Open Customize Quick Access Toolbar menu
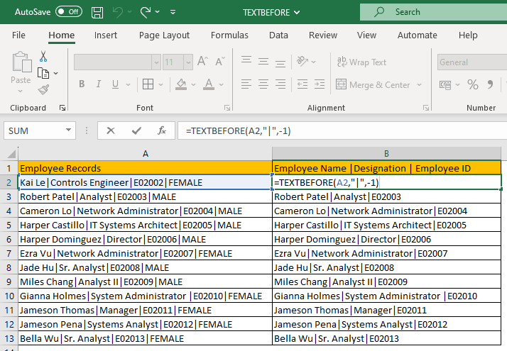The height and width of the screenshot is (351, 507). click(173, 12)
